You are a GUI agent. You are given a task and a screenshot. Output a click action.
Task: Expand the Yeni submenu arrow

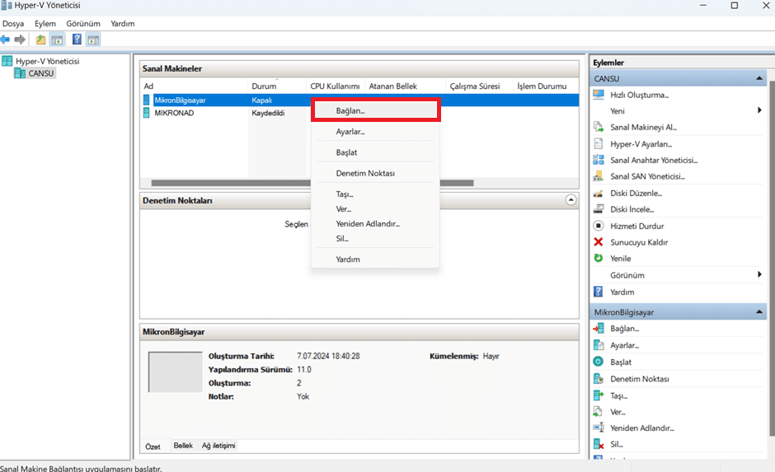(759, 110)
